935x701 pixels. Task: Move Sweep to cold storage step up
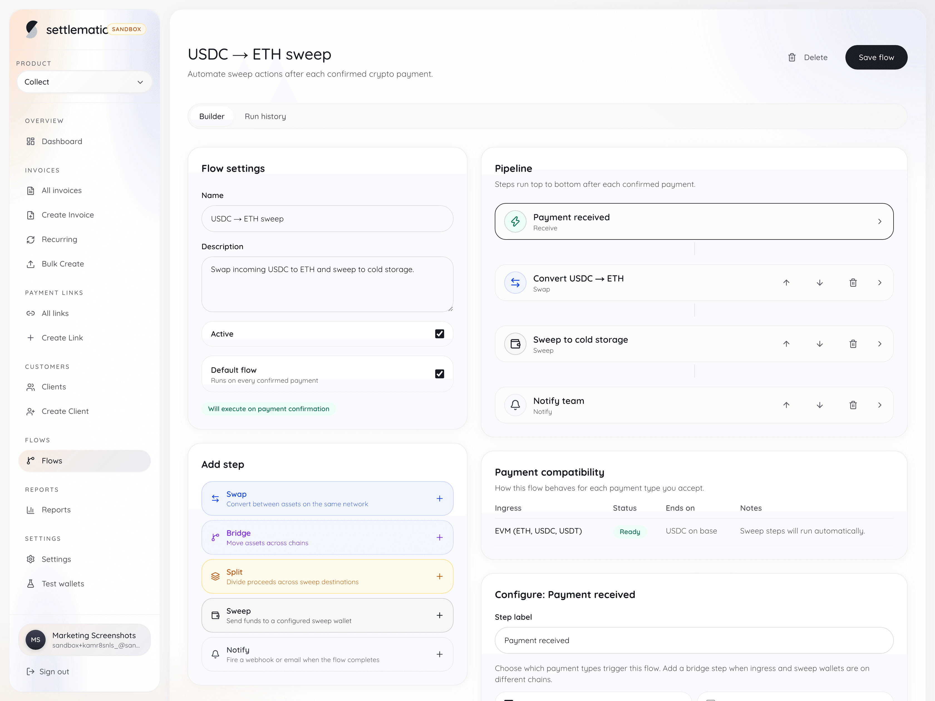[786, 344]
